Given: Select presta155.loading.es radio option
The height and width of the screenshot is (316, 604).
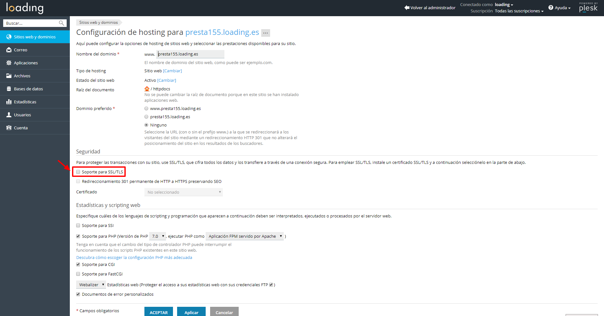Looking at the screenshot, I should 146,117.
